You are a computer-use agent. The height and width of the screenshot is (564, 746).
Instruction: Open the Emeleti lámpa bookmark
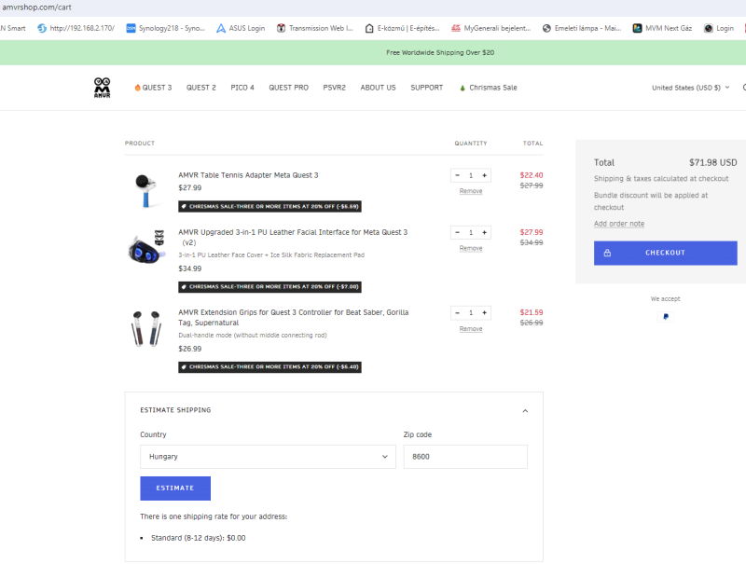pos(581,28)
